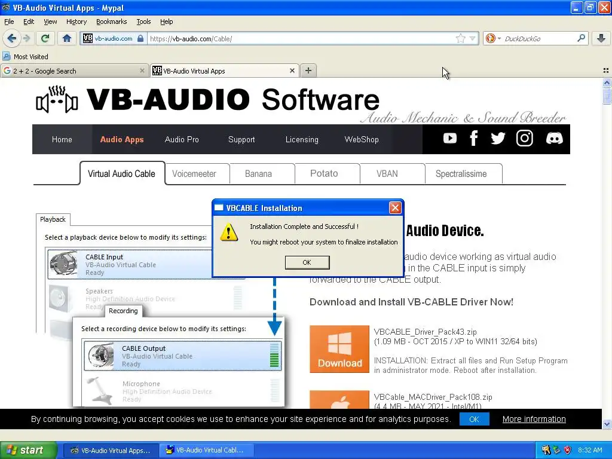Click the vb-audio.com site identity label

[114, 38]
